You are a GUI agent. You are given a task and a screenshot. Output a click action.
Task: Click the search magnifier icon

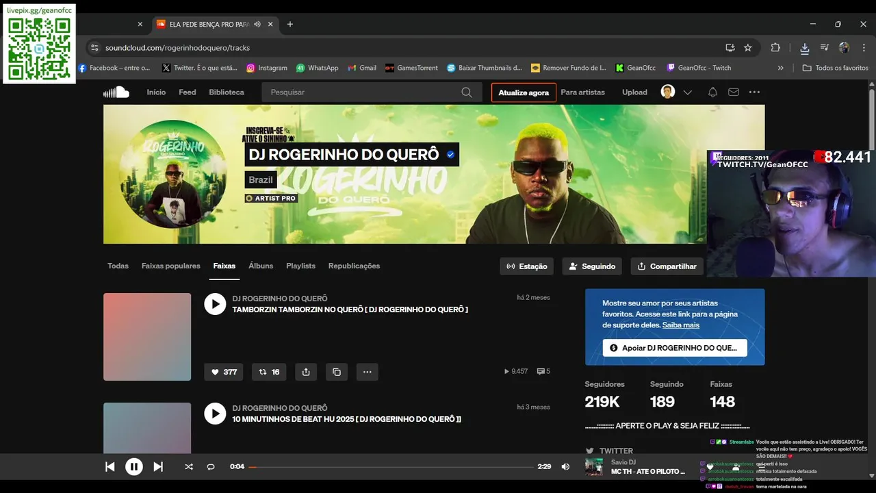467,92
